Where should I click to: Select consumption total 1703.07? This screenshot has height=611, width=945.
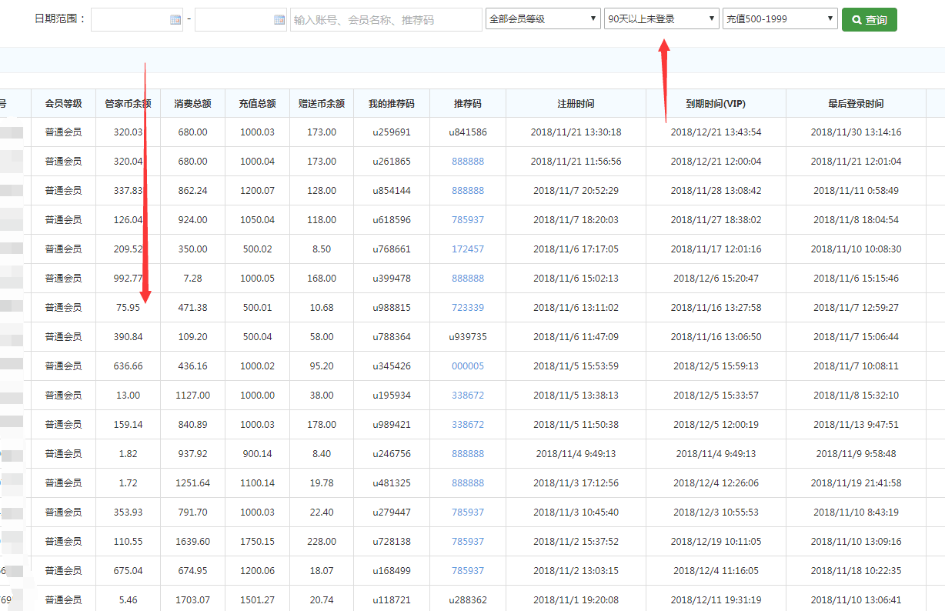point(192,600)
